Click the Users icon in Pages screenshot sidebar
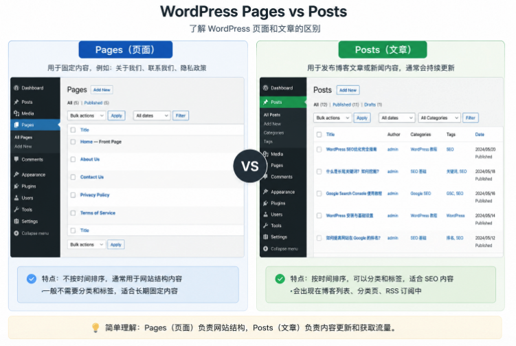Image resolution: width=516 pixels, height=346 pixels. [x=16, y=197]
